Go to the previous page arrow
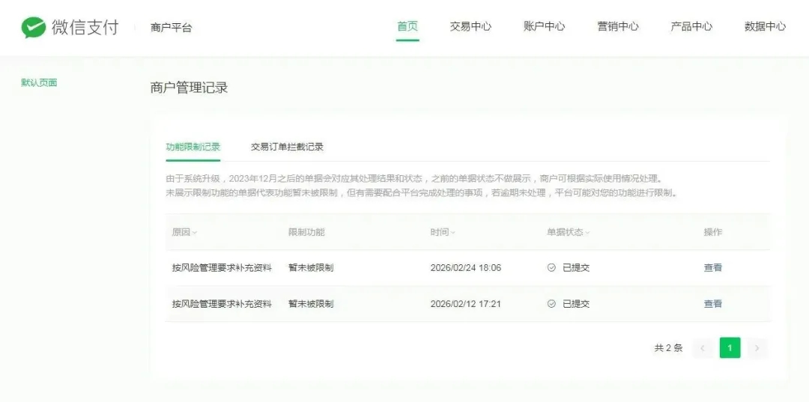Viewport: 809px width, 402px height. [703, 348]
